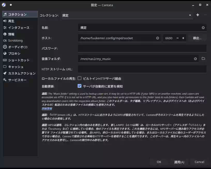Increase the port number with plus
The image size is (211, 169).
point(183,38)
